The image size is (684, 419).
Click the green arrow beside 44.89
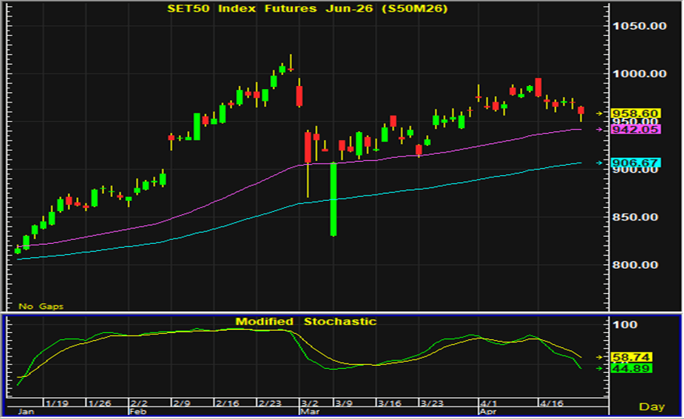[x=600, y=368]
